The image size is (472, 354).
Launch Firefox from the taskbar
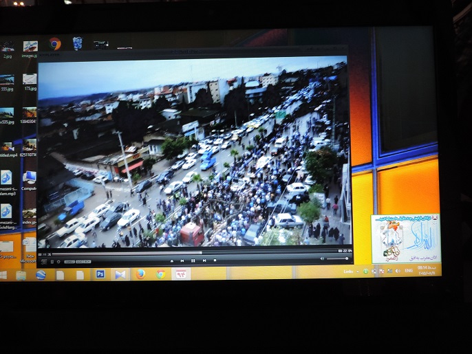click(x=140, y=274)
